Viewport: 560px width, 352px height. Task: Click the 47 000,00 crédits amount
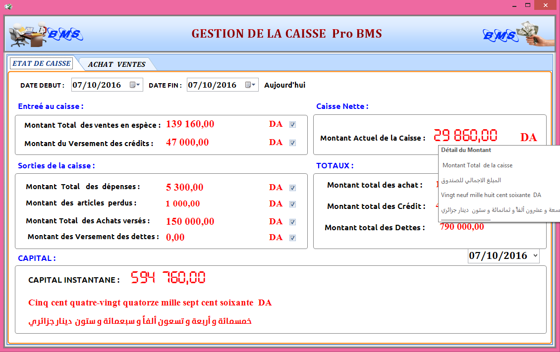[187, 142]
